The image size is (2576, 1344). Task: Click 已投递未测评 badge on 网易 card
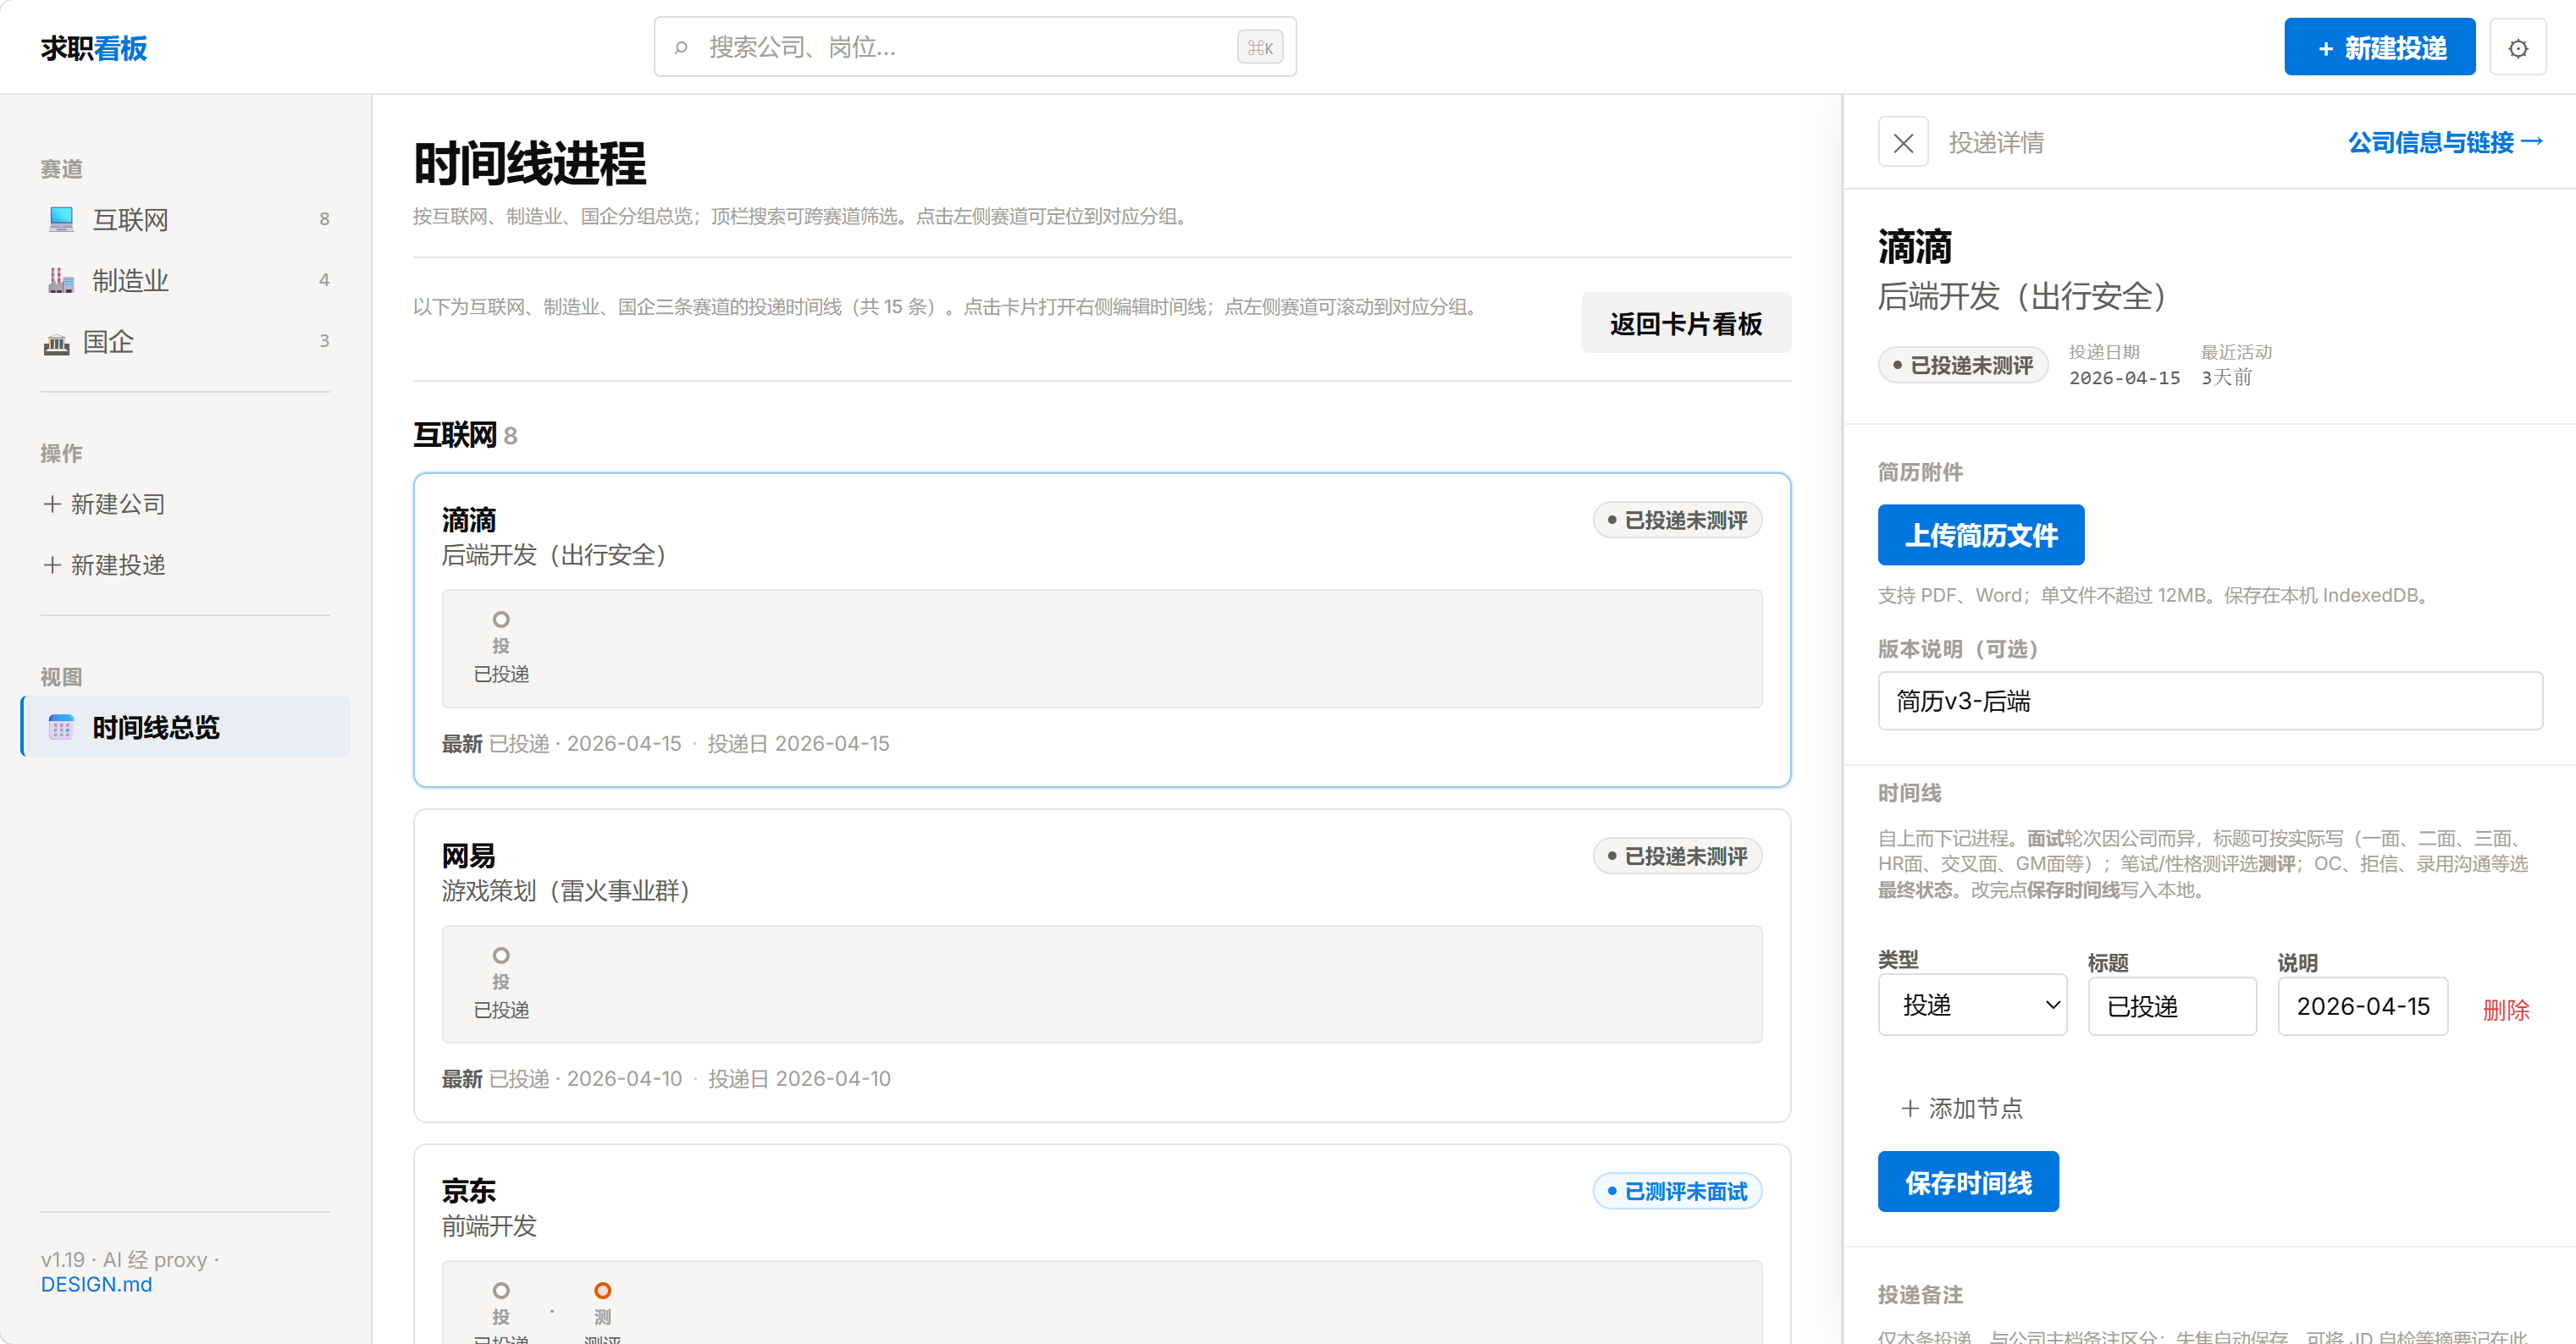tap(1677, 856)
